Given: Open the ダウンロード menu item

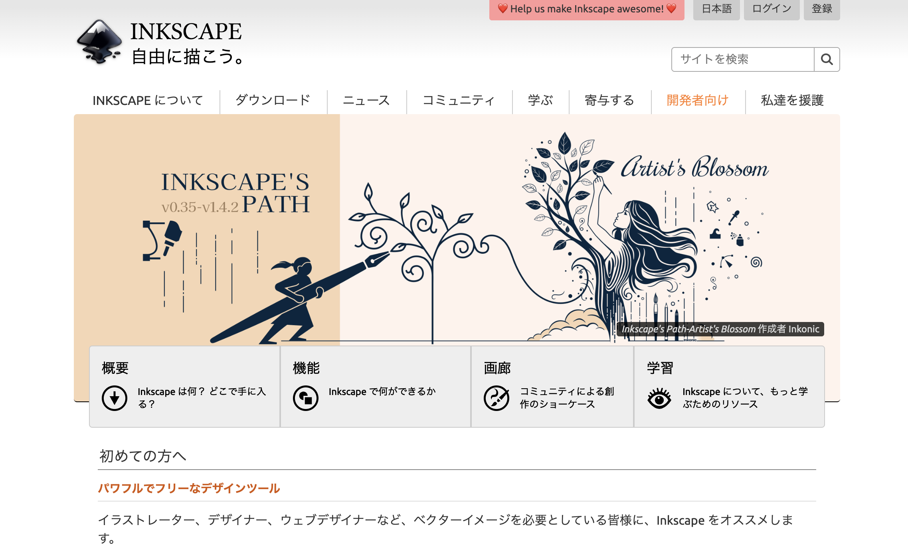Looking at the screenshot, I should click(273, 101).
